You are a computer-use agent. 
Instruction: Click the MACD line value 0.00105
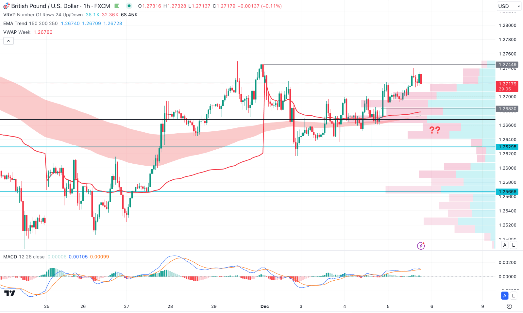coord(78,257)
